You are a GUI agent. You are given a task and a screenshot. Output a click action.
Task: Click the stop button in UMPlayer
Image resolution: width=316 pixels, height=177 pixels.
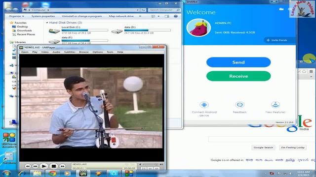[x=54, y=166]
